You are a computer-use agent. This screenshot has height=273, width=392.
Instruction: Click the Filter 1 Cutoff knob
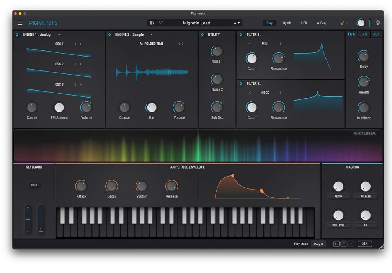[252, 58]
